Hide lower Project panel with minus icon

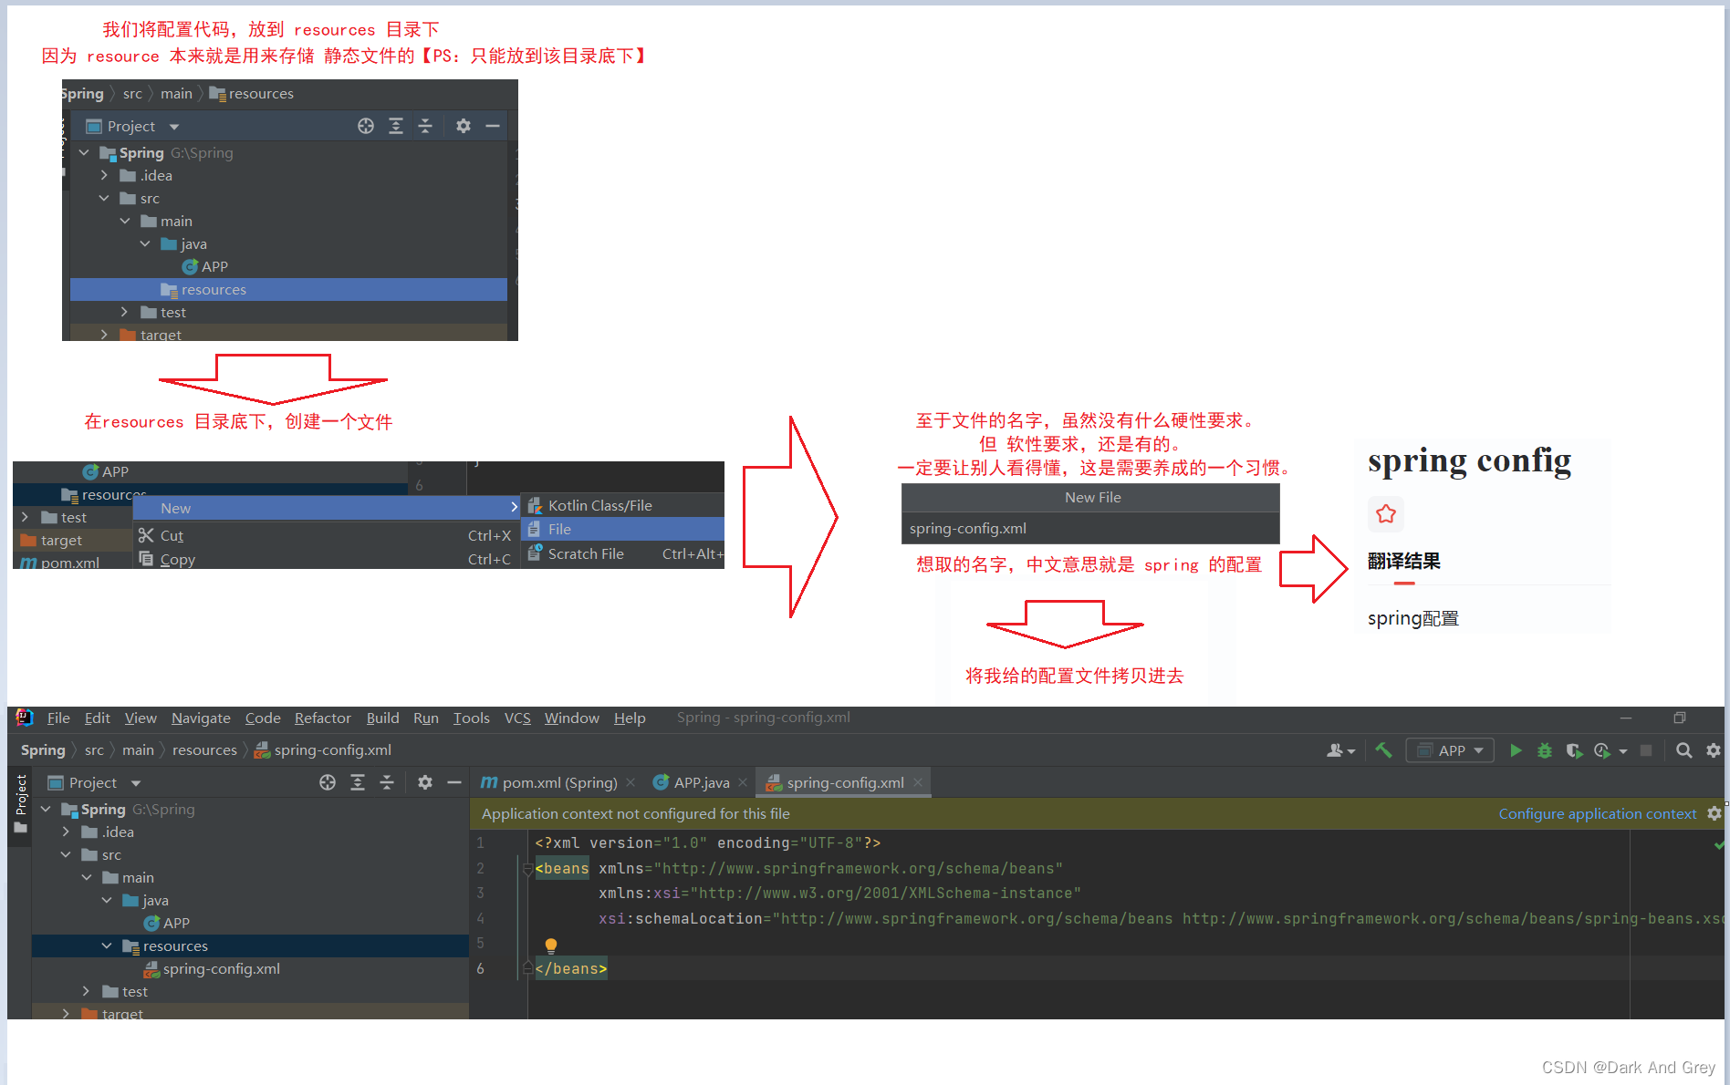[454, 782]
